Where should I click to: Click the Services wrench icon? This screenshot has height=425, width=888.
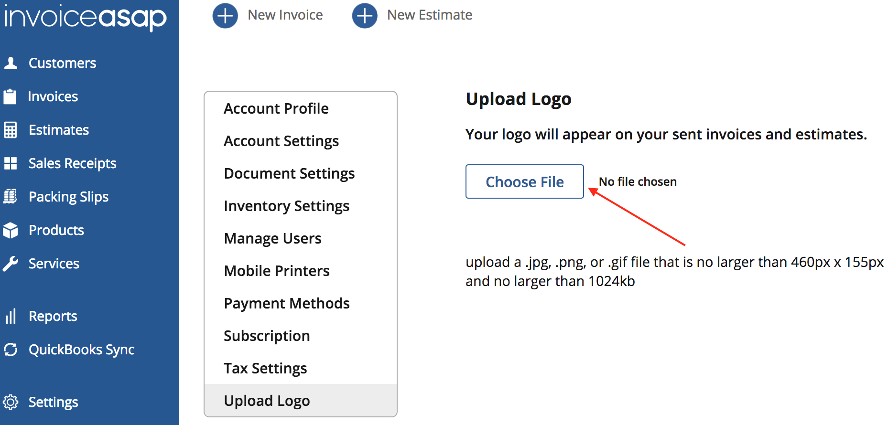point(10,264)
